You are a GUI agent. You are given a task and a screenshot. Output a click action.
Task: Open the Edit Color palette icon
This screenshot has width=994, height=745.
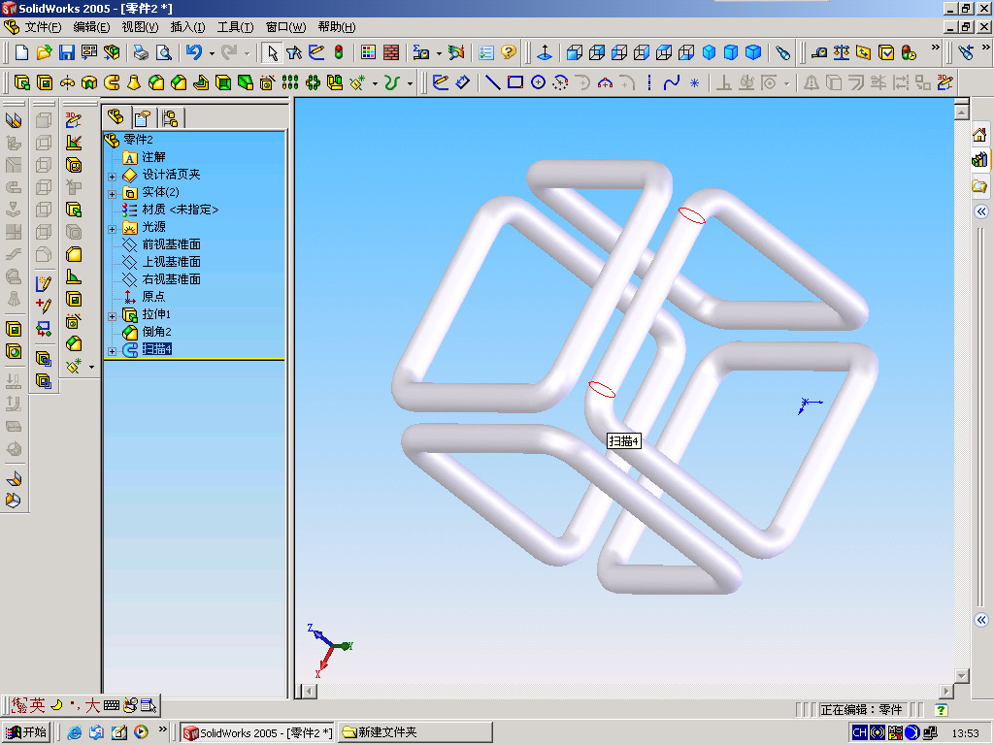click(368, 52)
